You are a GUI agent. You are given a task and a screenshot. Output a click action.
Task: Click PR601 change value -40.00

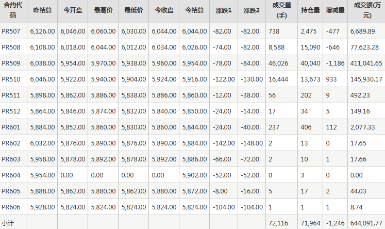click(x=250, y=127)
